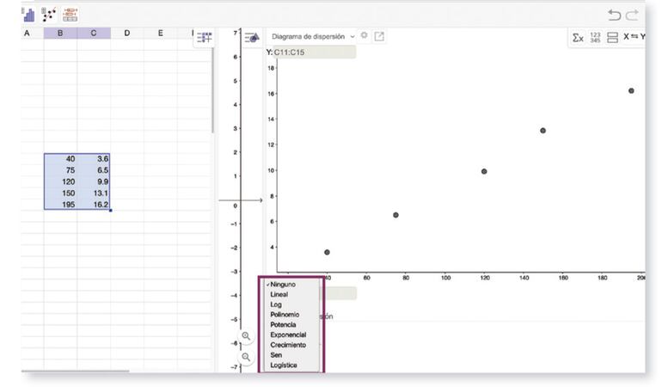
Task: Swap X and Y variables
Action: 634,37
